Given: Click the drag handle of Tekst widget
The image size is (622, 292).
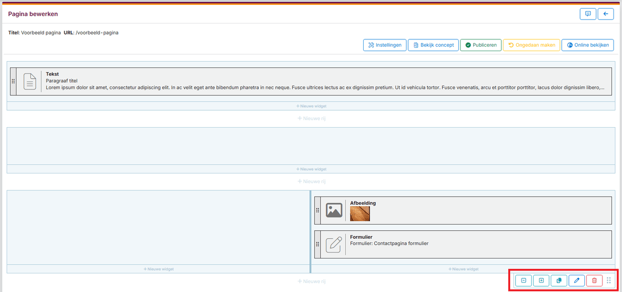Looking at the screenshot, I should 13,81.
